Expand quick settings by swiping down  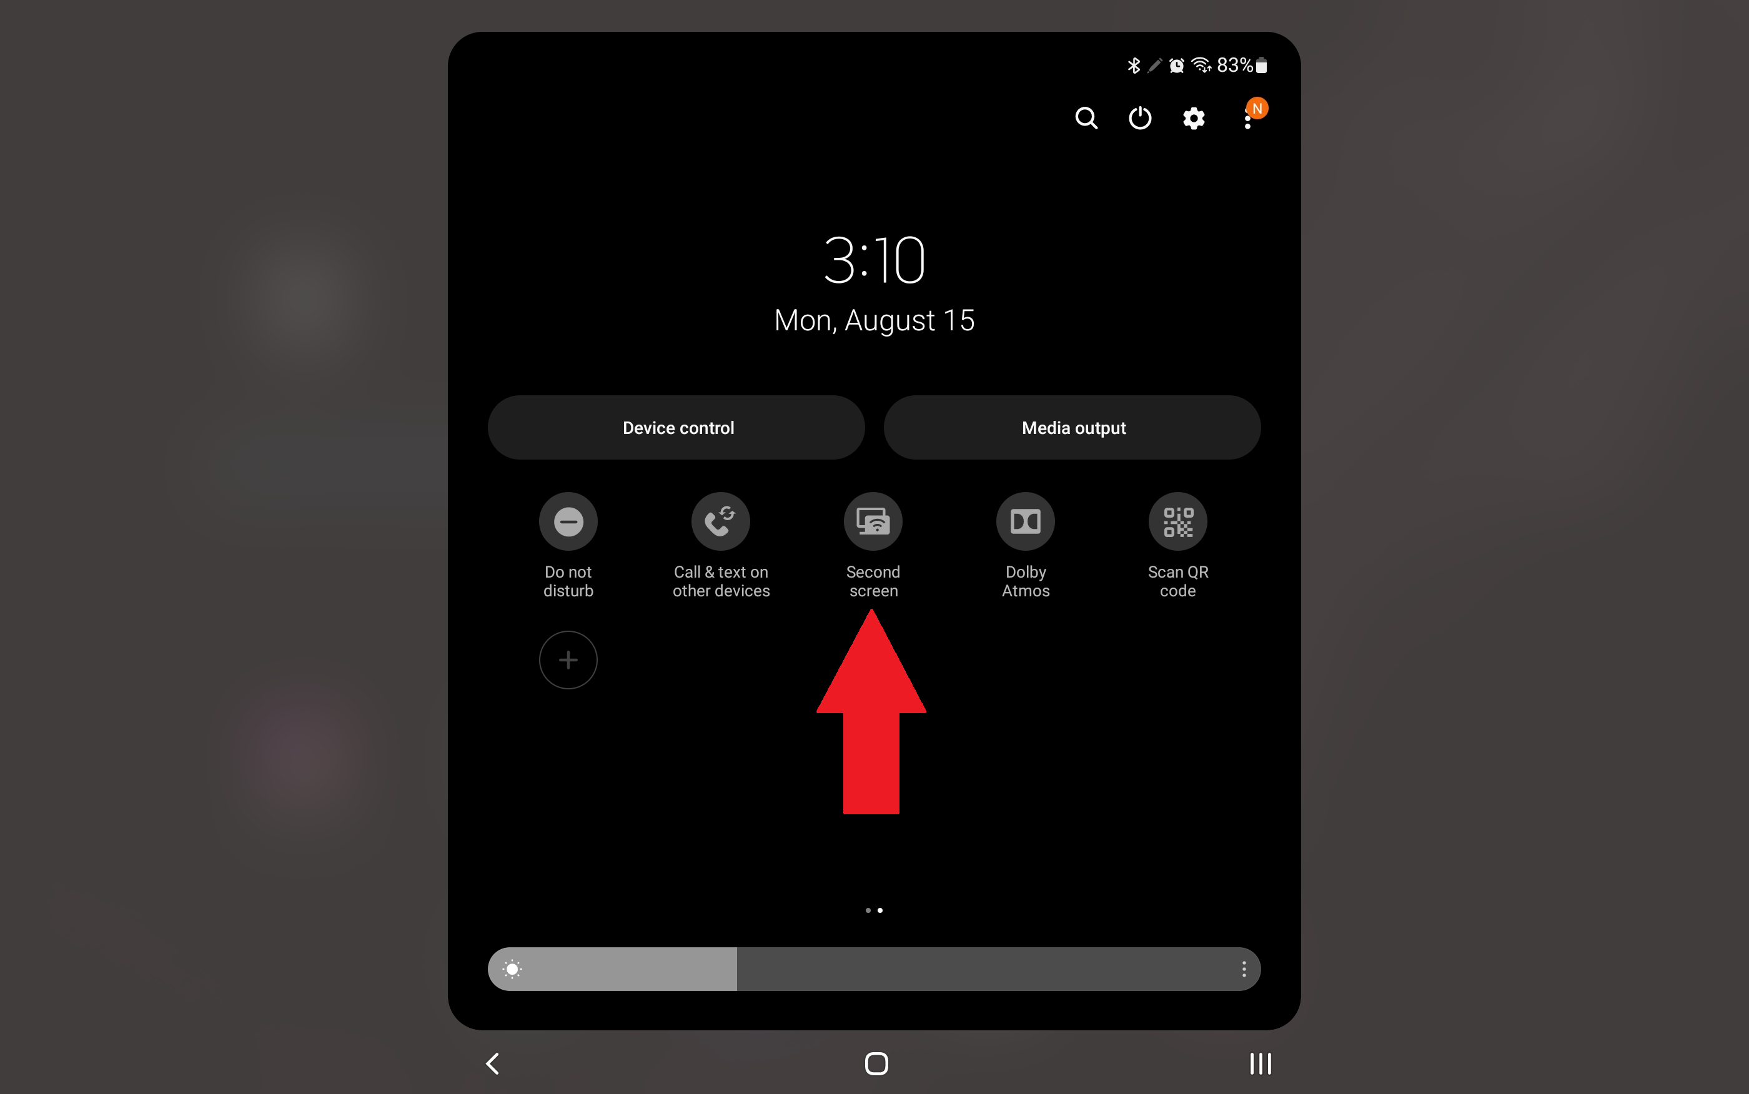click(874, 521)
